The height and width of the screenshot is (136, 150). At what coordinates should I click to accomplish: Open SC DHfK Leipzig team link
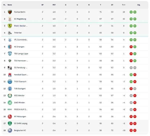tap(21, 123)
